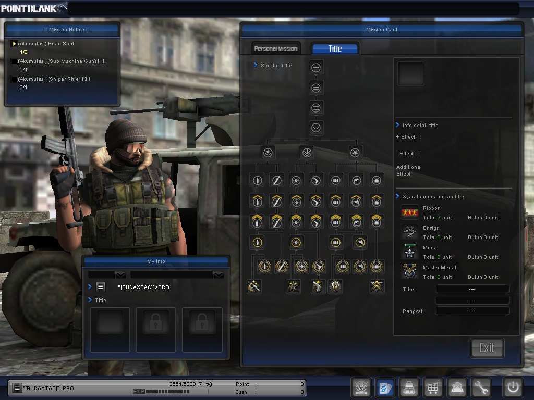
Task: Select the double-chevron crosshair title
Action: coord(296,221)
